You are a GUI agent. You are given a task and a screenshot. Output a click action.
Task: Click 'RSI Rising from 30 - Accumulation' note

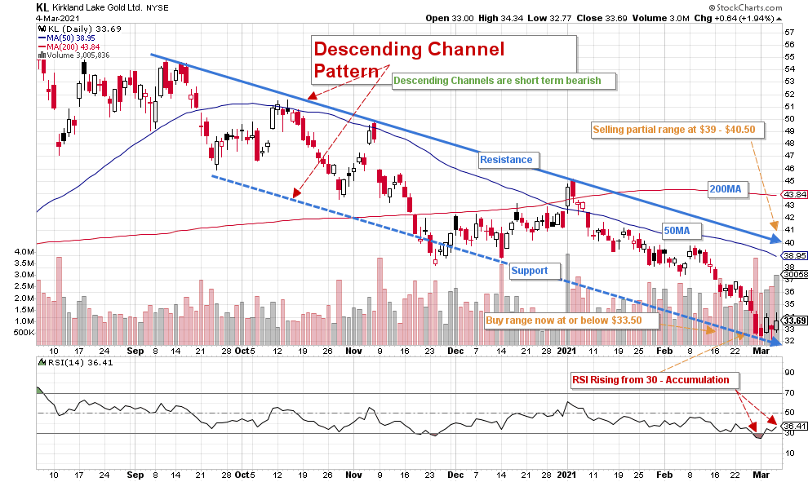pyautogui.click(x=655, y=380)
